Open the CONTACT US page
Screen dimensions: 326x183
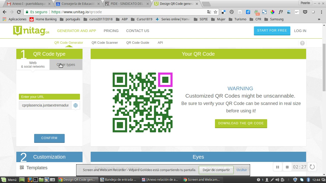[x=138, y=31]
